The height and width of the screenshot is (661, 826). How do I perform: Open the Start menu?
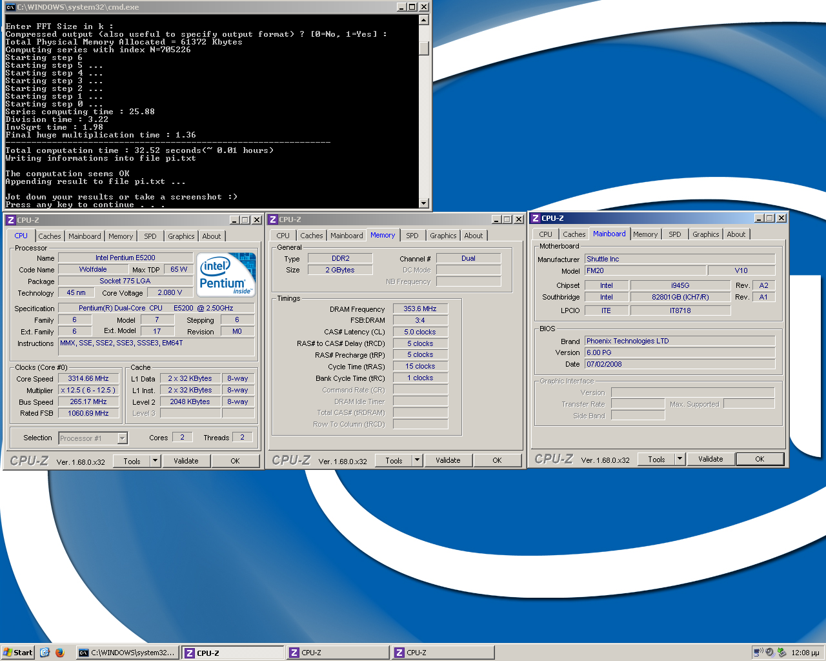(17, 653)
